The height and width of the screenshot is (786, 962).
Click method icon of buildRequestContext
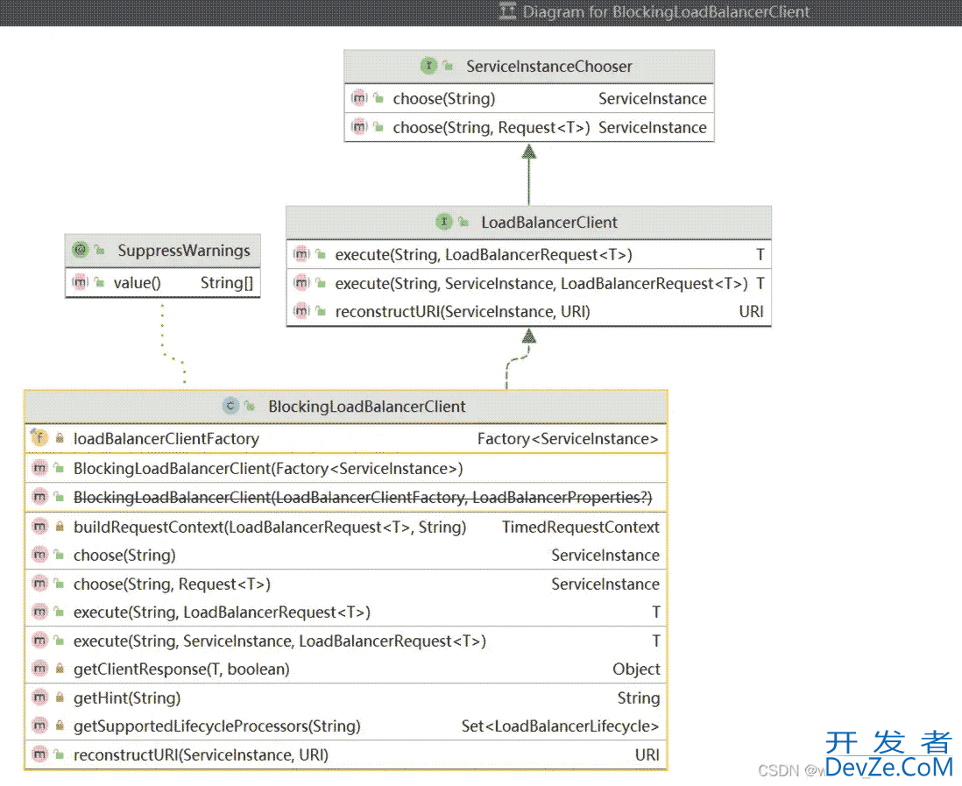(x=39, y=526)
